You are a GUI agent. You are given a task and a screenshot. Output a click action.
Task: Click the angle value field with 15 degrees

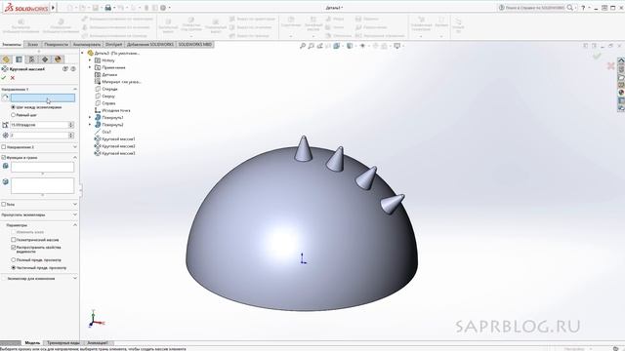[x=39, y=125]
